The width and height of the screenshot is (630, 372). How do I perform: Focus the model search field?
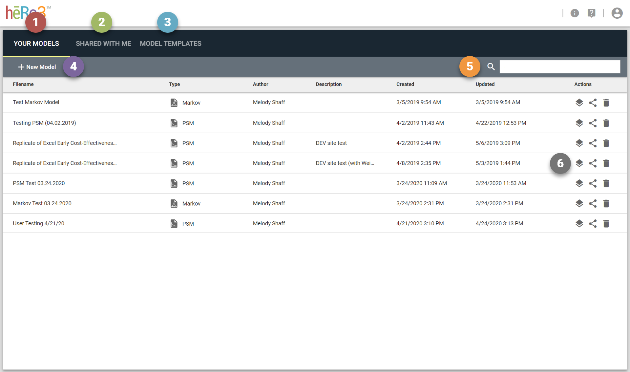[x=560, y=66]
